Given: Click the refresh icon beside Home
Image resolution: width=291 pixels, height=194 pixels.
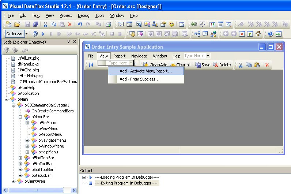Looking at the screenshot, I should point(250,34).
